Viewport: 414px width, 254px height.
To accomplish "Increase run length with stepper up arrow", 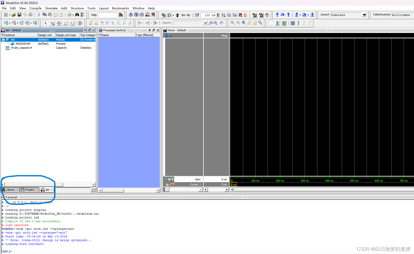I will coord(218,14).
